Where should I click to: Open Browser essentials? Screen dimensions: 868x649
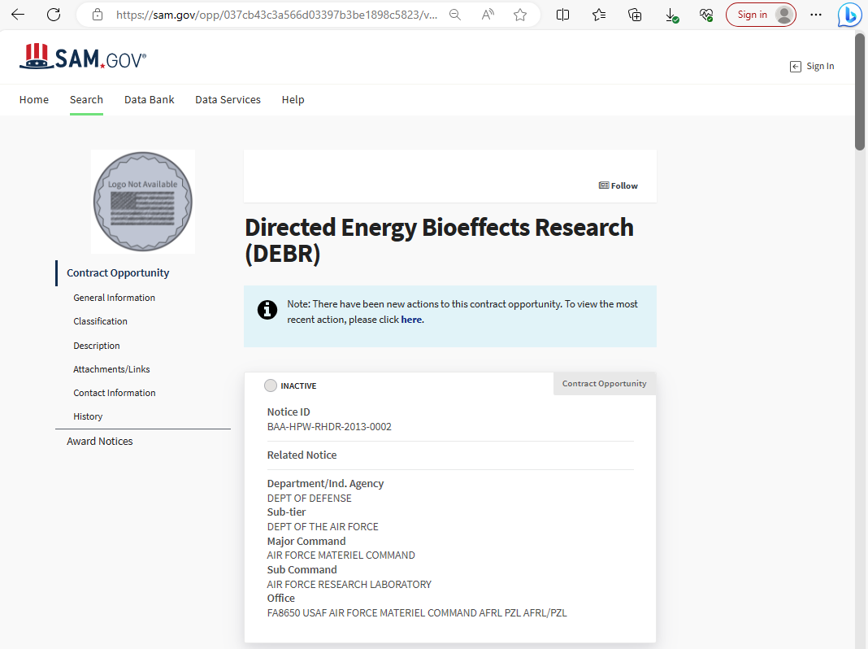(x=706, y=14)
